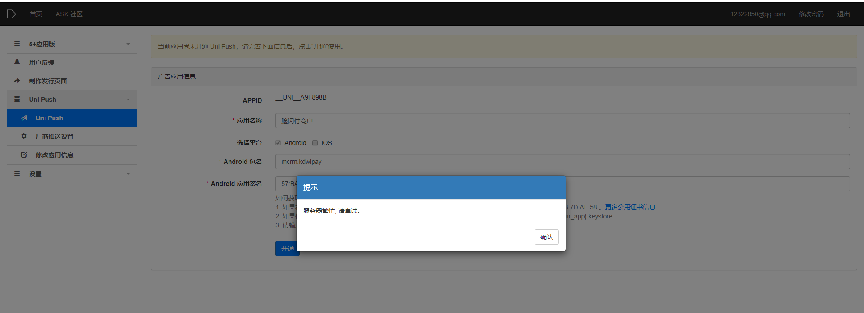Click the paper plane Uni Push icon
This screenshot has height=313, width=864.
(x=24, y=118)
